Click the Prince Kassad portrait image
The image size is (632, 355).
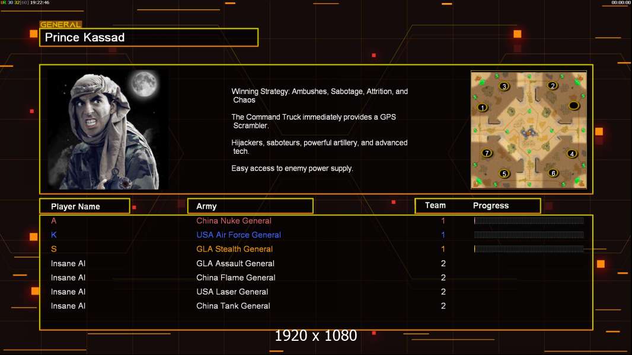click(x=108, y=130)
